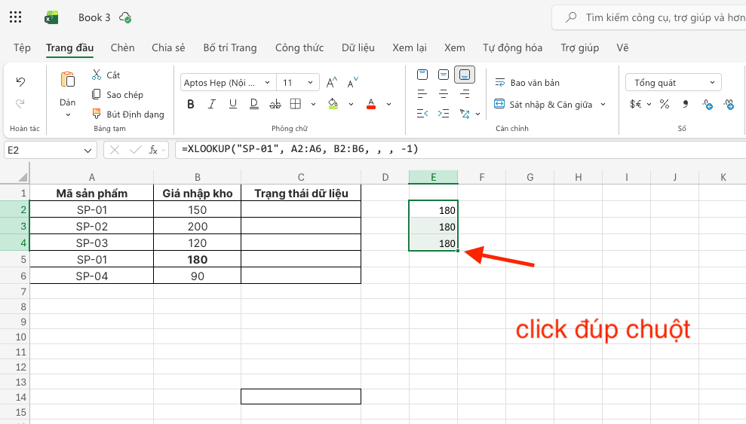Click Sát nhập & Căn giữa merge button
This screenshot has height=424, width=746.
[x=543, y=104]
